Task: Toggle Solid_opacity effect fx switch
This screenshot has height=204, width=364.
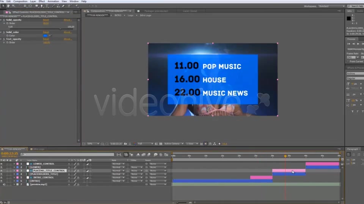Action: [x=4, y=20]
